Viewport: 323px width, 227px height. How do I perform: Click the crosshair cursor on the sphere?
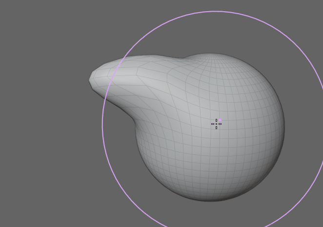click(x=216, y=124)
